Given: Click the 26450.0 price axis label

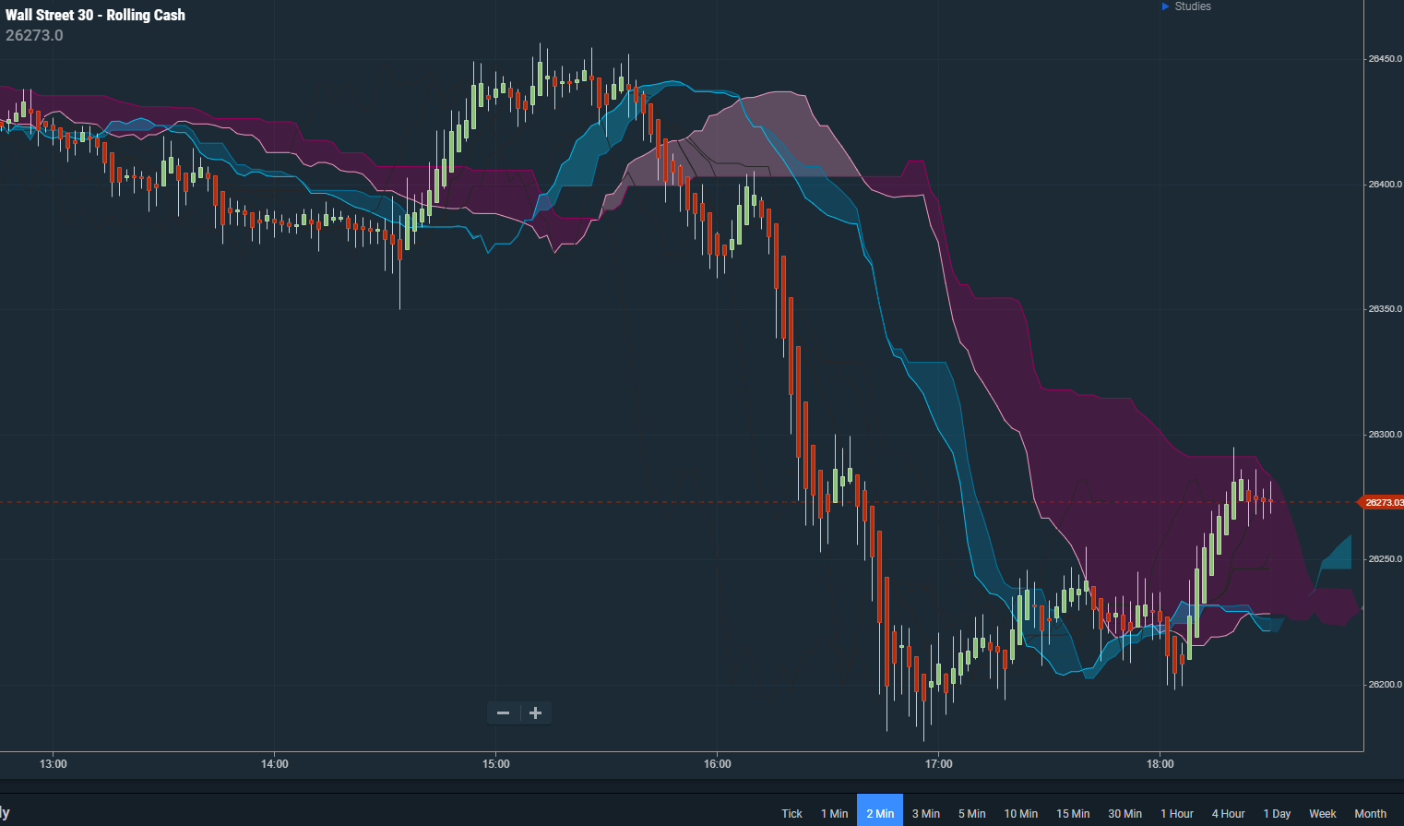Looking at the screenshot, I should pos(1385,59).
